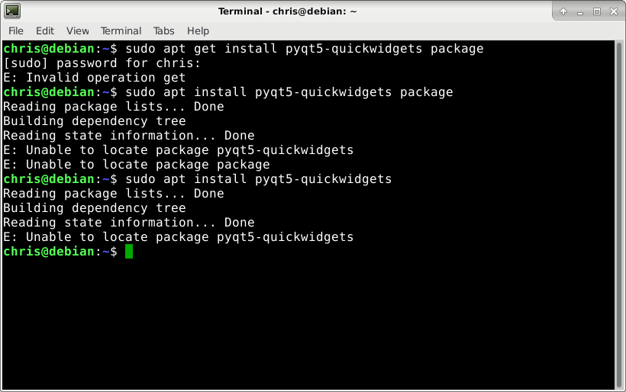This screenshot has height=392, width=626.
Task: Click the window title 'Terminal - chris@debian: ~'
Action: tap(288, 11)
